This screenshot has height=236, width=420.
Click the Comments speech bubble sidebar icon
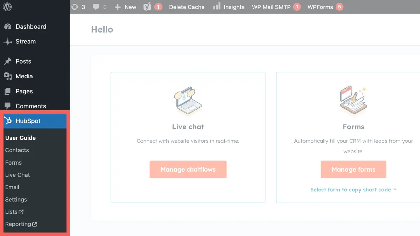click(8, 106)
